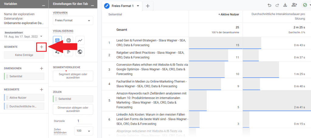Click the Ratgeber und Best Practices row title
This screenshot has height=138, width=311.
pos(150,55)
